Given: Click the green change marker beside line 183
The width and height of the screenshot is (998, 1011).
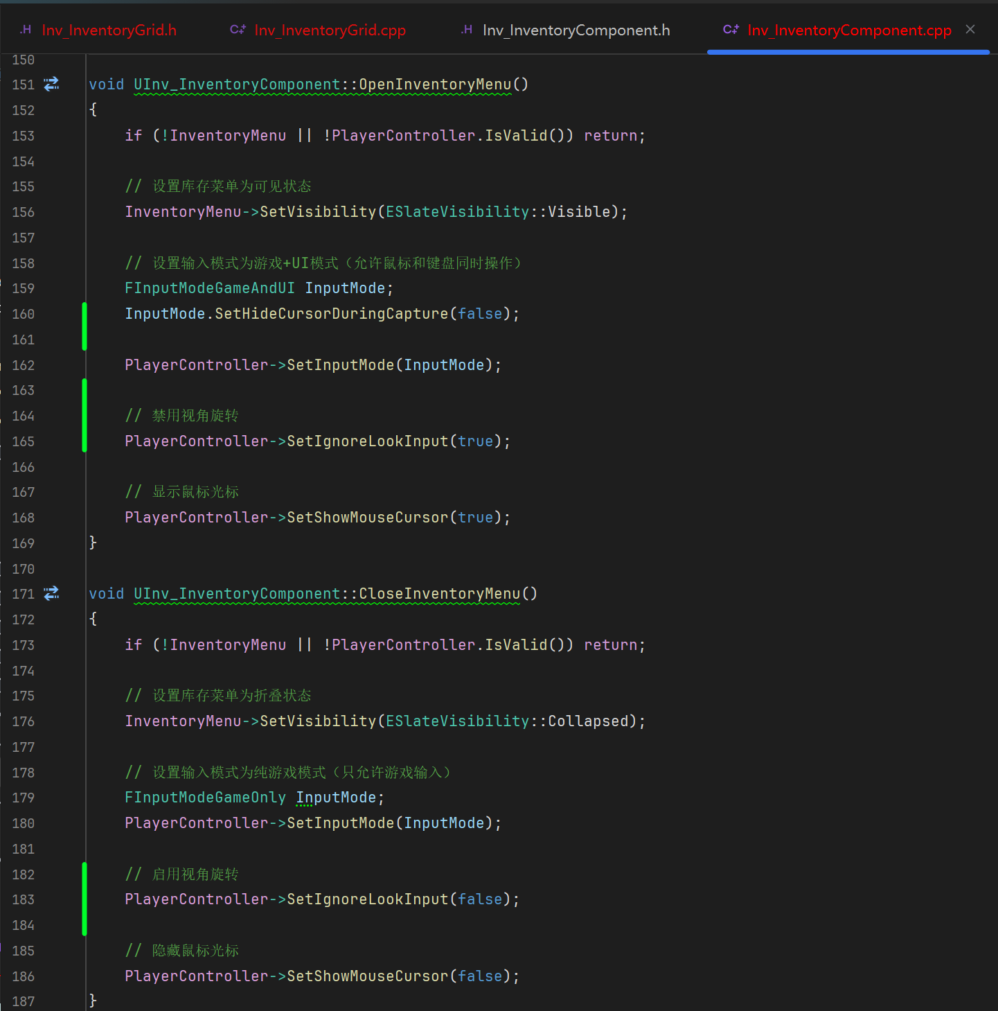Looking at the screenshot, I should click(x=84, y=899).
